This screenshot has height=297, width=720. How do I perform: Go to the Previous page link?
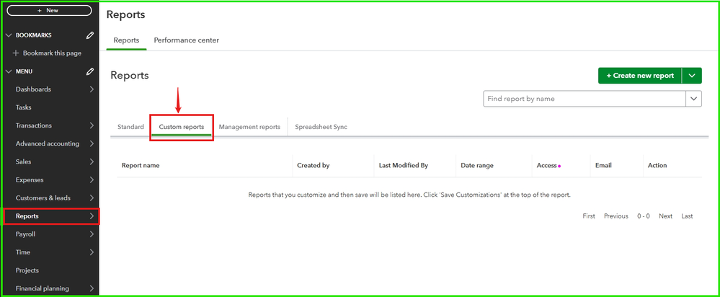(x=615, y=216)
